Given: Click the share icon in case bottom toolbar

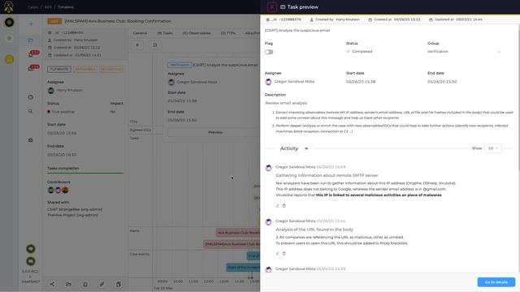Looking at the screenshot, I should 52,284.
